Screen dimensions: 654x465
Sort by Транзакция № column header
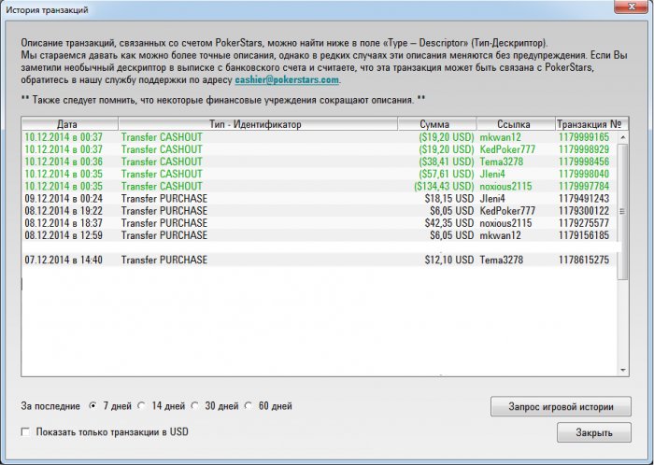pyautogui.click(x=591, y=124)
